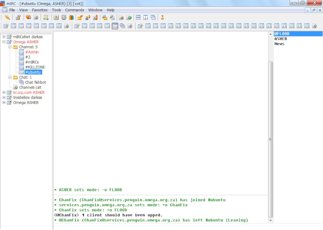Open the Channels List tree entry
The width and height of the screenshot is (323, 230).
30,87
